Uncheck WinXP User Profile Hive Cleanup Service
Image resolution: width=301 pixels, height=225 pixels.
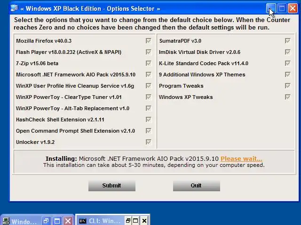[x=149, y=86]
